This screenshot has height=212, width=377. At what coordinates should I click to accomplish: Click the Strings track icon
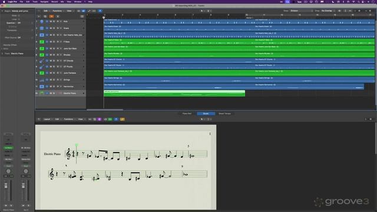(42, 80)
